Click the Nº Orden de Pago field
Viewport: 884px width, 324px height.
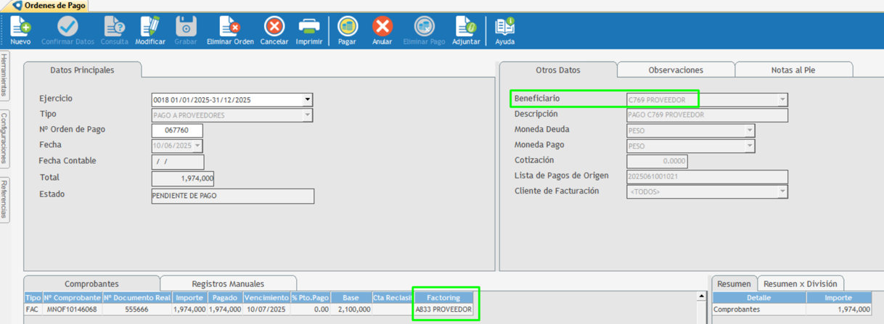[x=177, y=130]
